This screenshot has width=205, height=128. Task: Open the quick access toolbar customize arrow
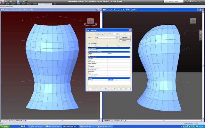[x=27, y=1]
